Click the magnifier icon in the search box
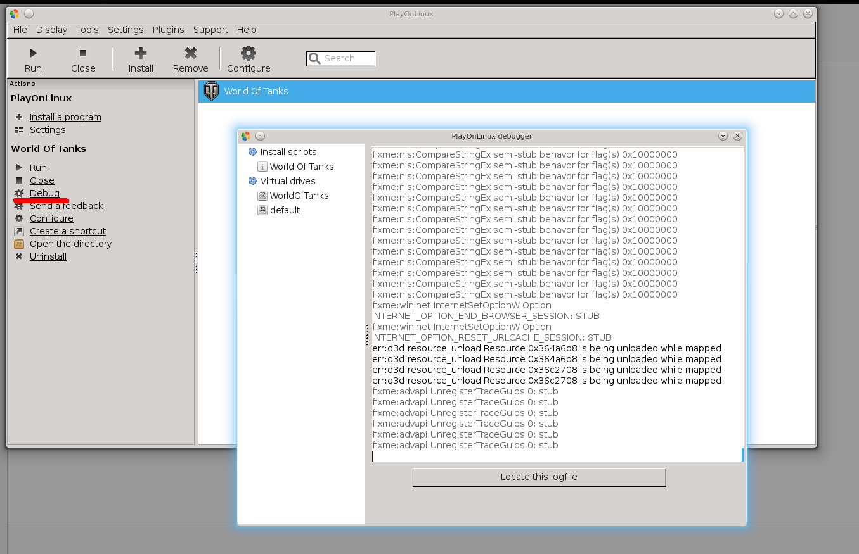 pyautogui.click(x=315, y=59)
